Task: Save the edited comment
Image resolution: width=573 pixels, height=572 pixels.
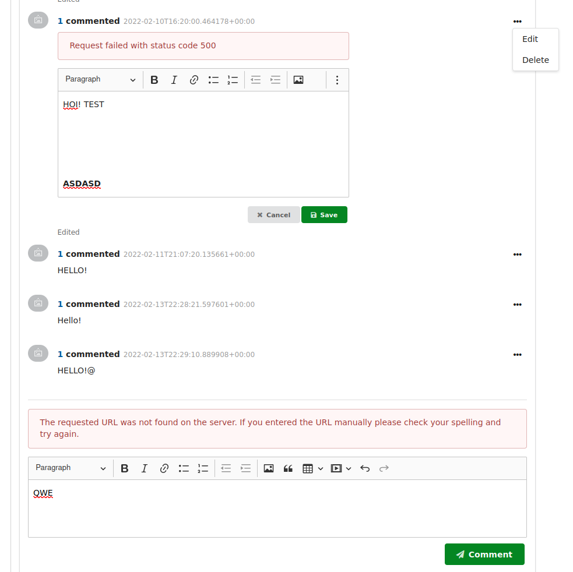Action: (x=324, y=214)
